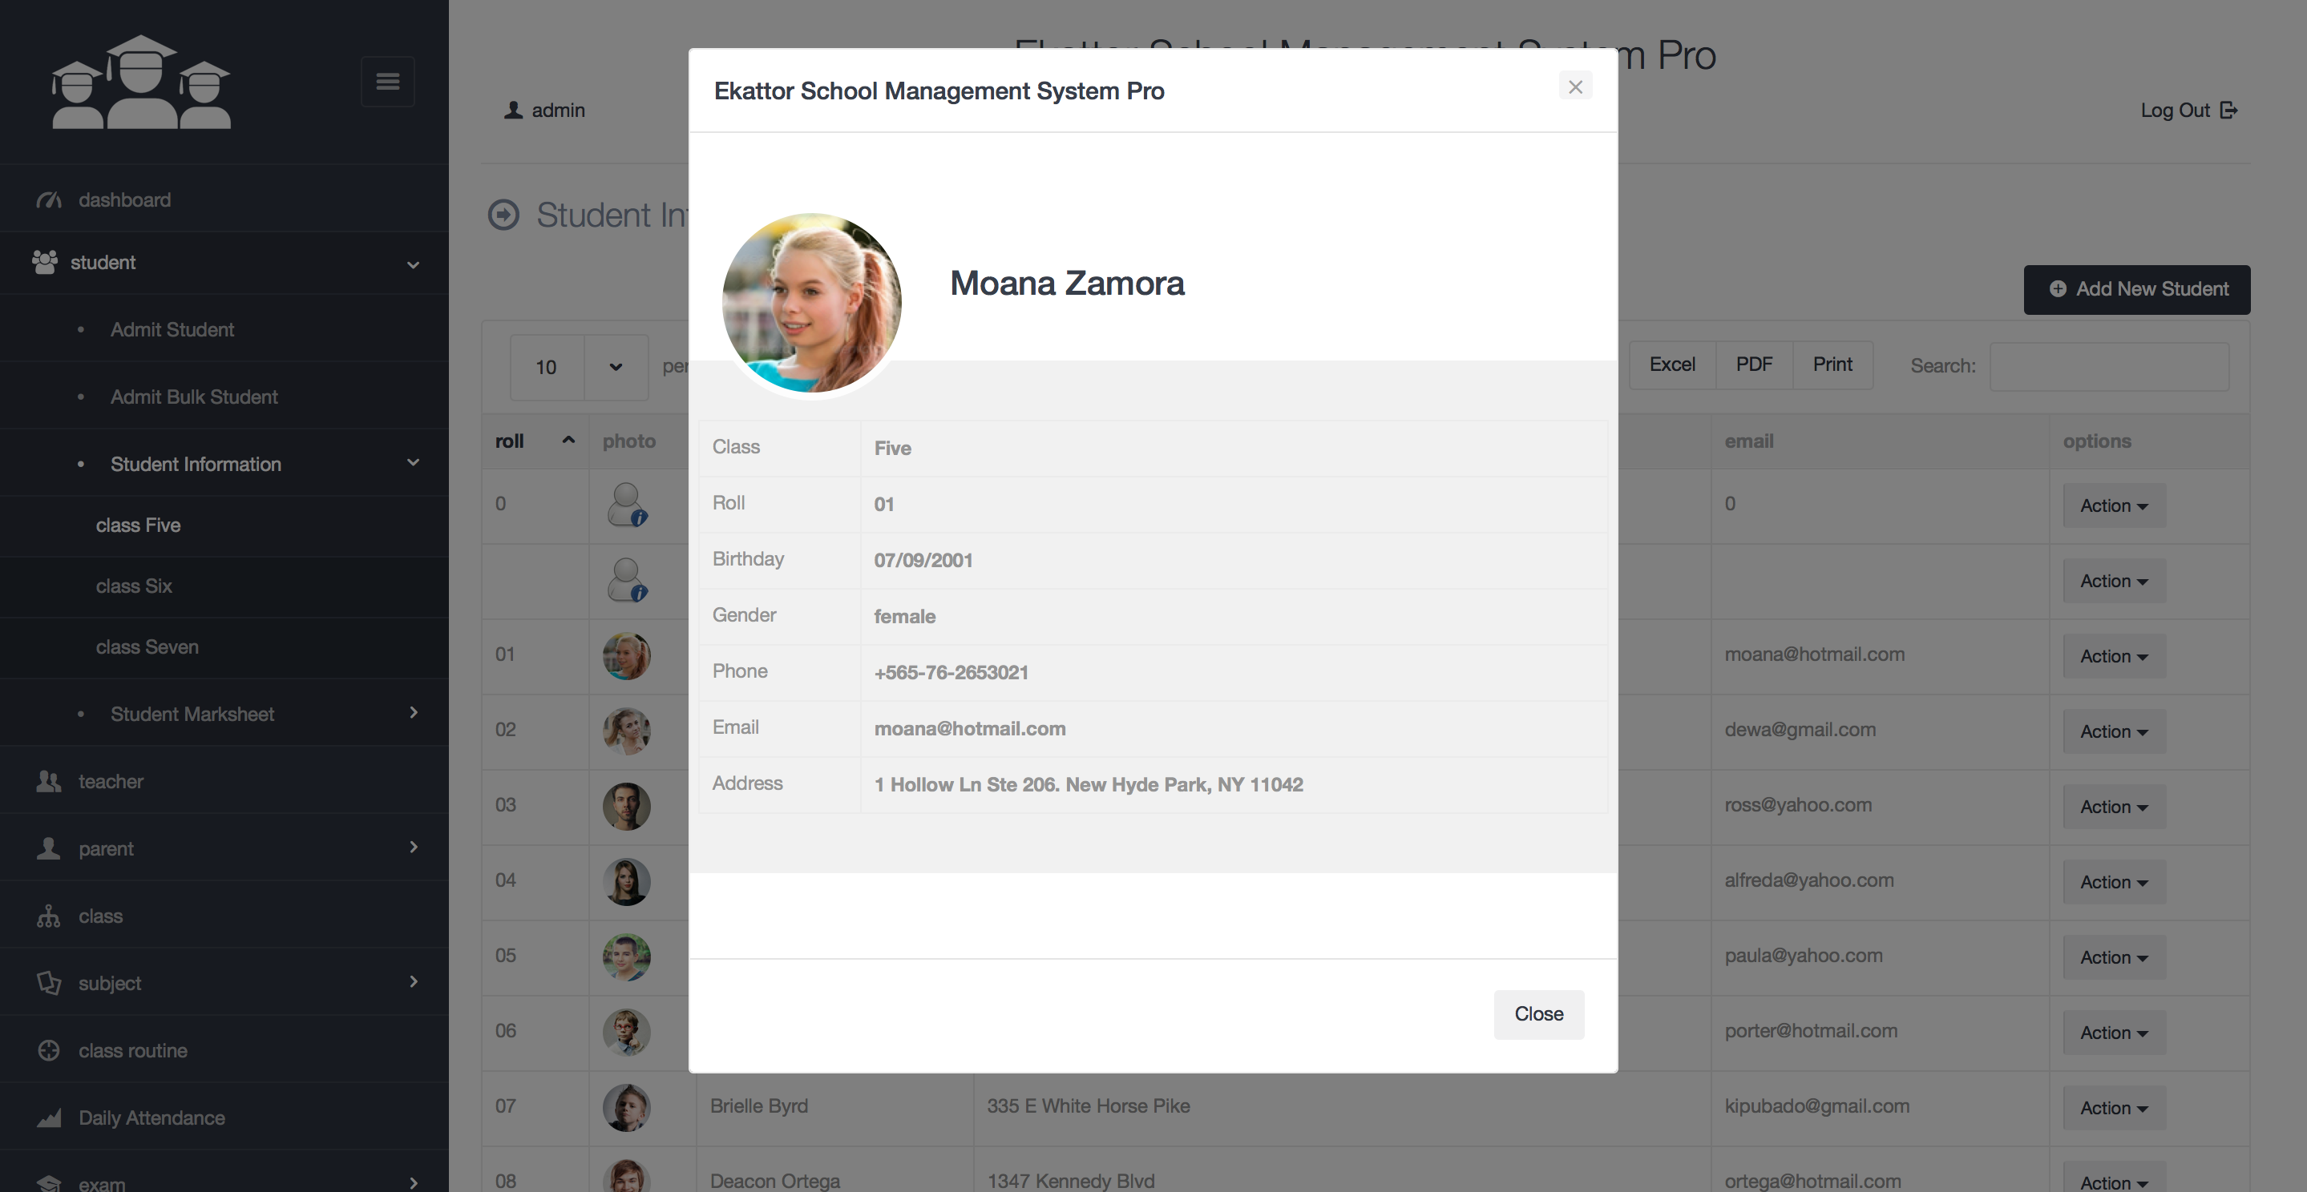Click the Daily Attendance chart icon

pyautogui.click(x=48, y=1117)
